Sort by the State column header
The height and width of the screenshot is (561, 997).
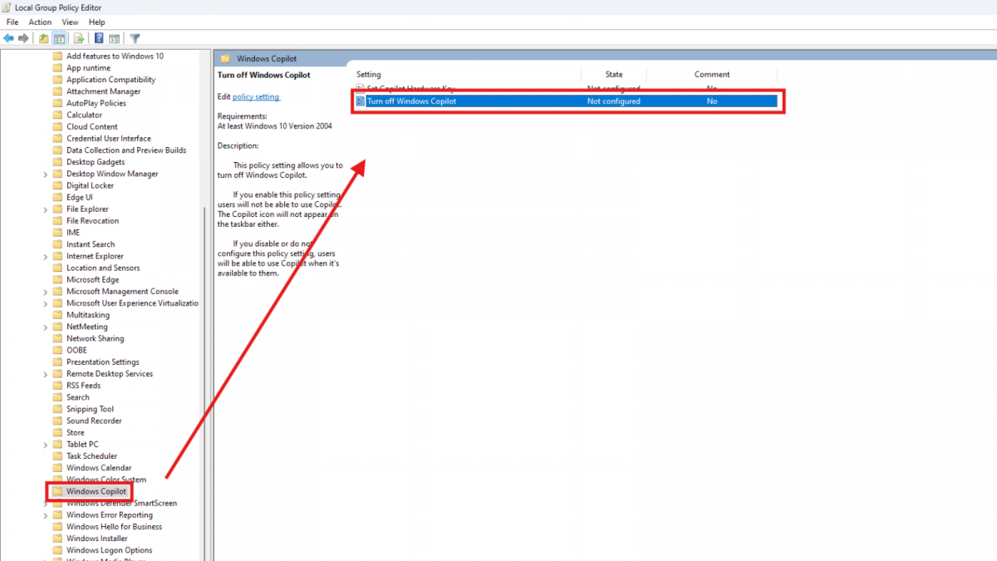pos(614,75)
